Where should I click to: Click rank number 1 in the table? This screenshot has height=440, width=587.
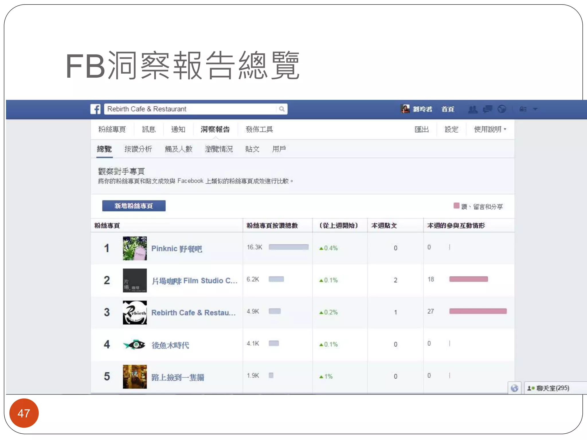pos(107,248)
